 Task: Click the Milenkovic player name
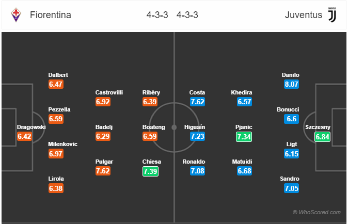[63, 144]
